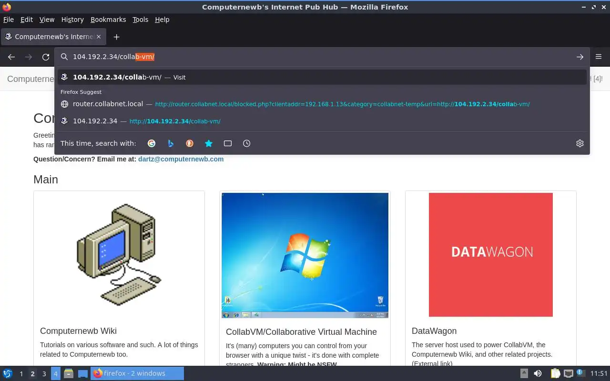
Task: Open the Edit menu
Action: (27, 20)
